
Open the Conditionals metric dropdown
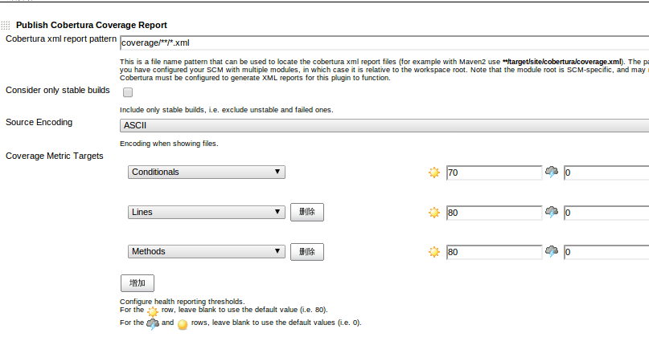tap(207, 173)
